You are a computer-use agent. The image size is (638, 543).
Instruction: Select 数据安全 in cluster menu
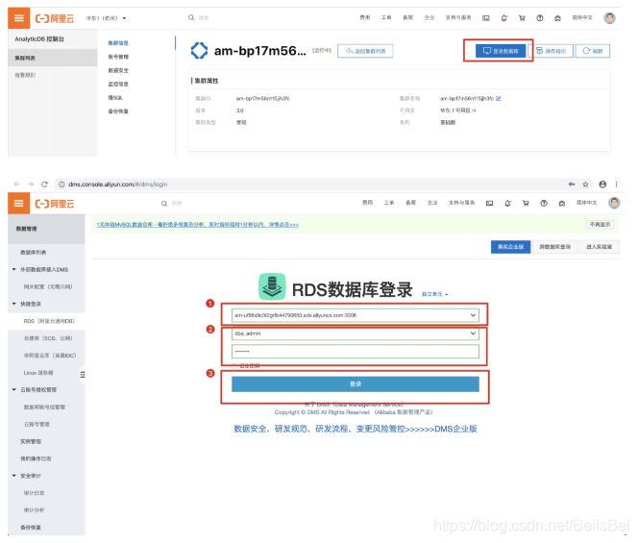click(118, 70)
